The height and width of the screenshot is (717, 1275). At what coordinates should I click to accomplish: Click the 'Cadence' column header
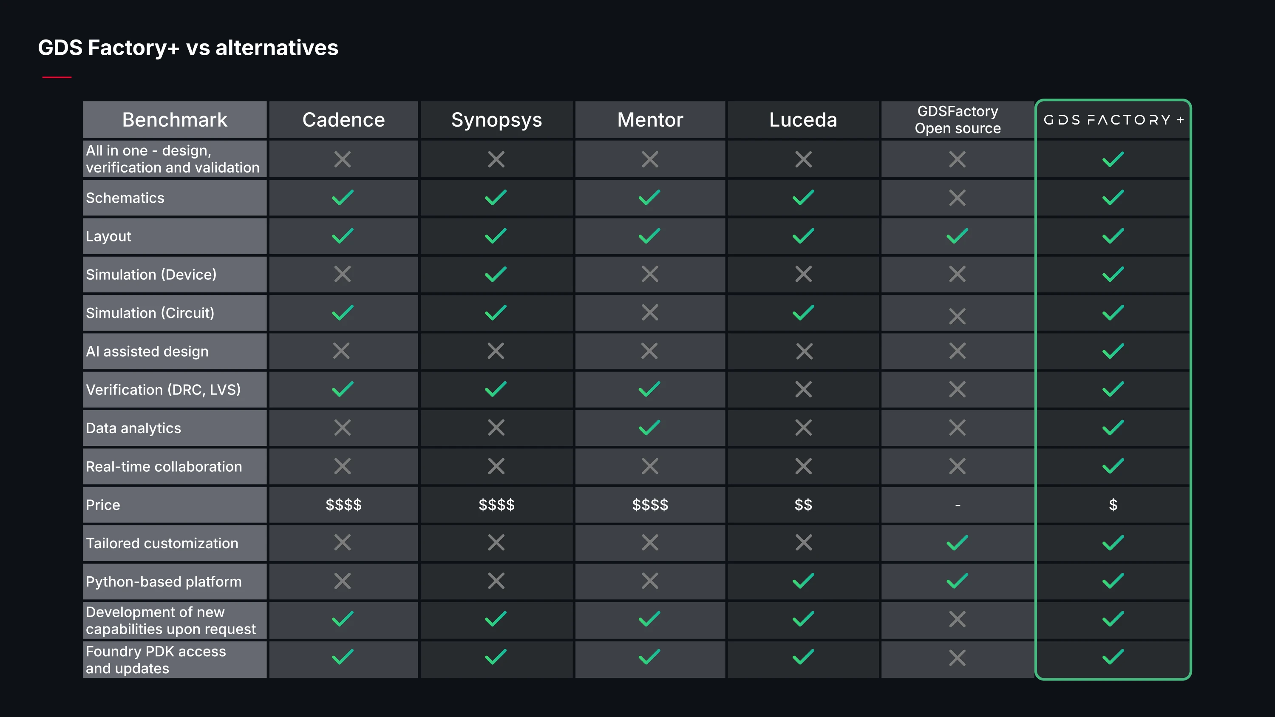[343, 120]
